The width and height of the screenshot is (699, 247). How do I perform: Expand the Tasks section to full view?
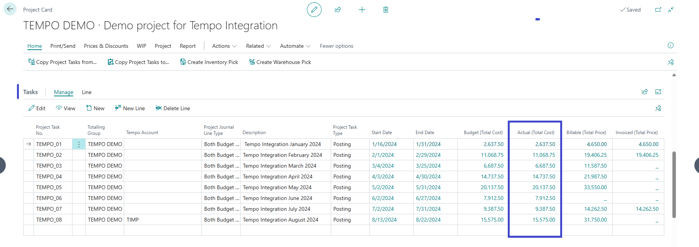pos(658,92)
